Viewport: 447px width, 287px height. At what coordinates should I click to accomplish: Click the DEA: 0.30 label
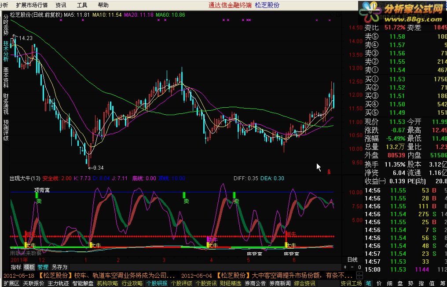272,178
